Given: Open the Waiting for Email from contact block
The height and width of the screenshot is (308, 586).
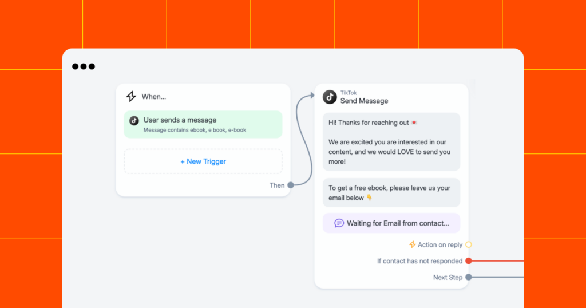Looking at the screenshot, I should click(x=391, y=223).
